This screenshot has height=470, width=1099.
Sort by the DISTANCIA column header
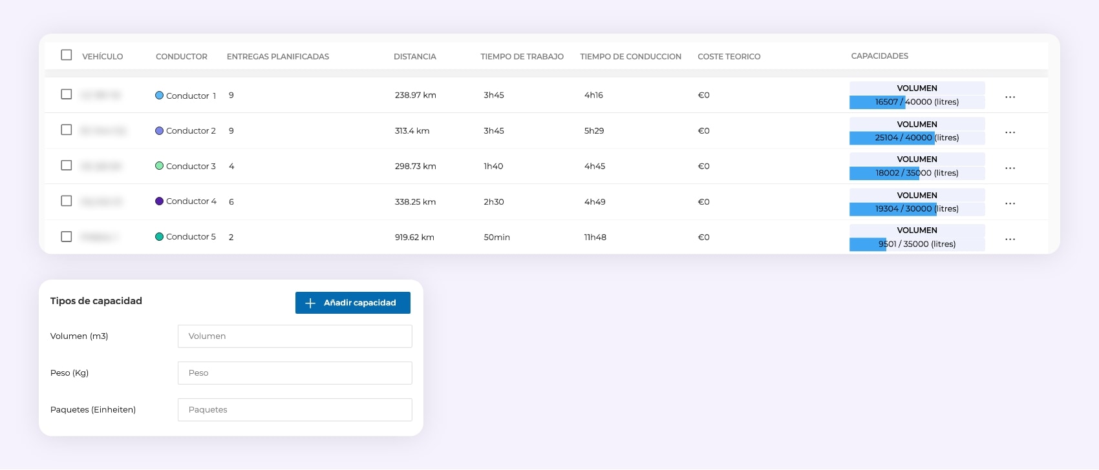pyautogui.click(x=414, y=57)
